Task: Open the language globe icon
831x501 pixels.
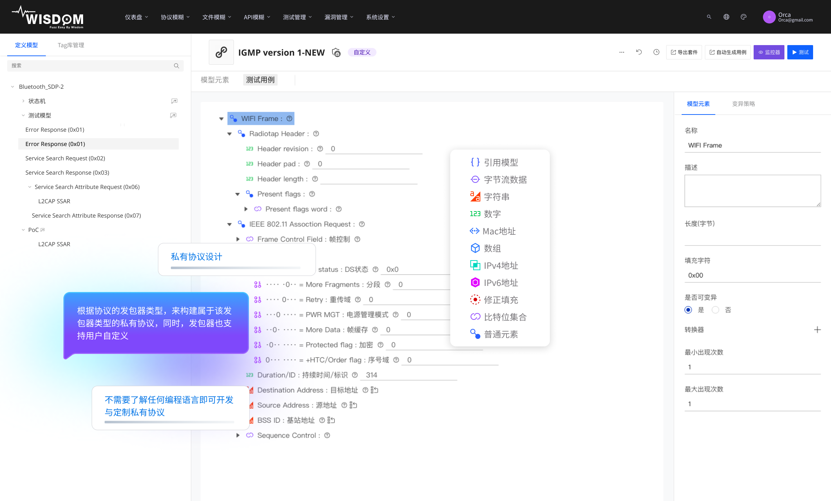Action: click(726, 17)
